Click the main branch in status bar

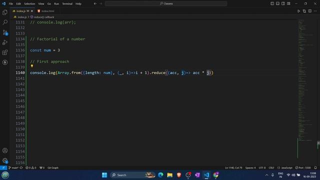click(13, 168)
